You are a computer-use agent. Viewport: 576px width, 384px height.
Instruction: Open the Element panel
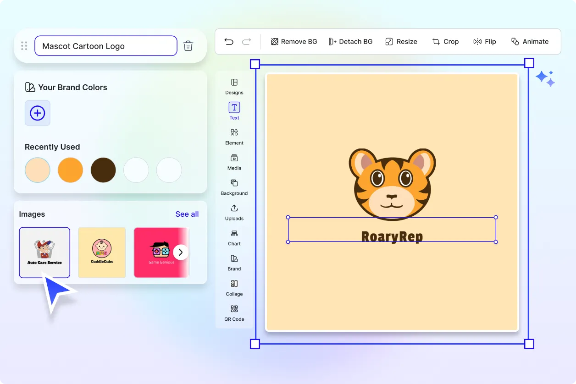(x=234, y=137)
